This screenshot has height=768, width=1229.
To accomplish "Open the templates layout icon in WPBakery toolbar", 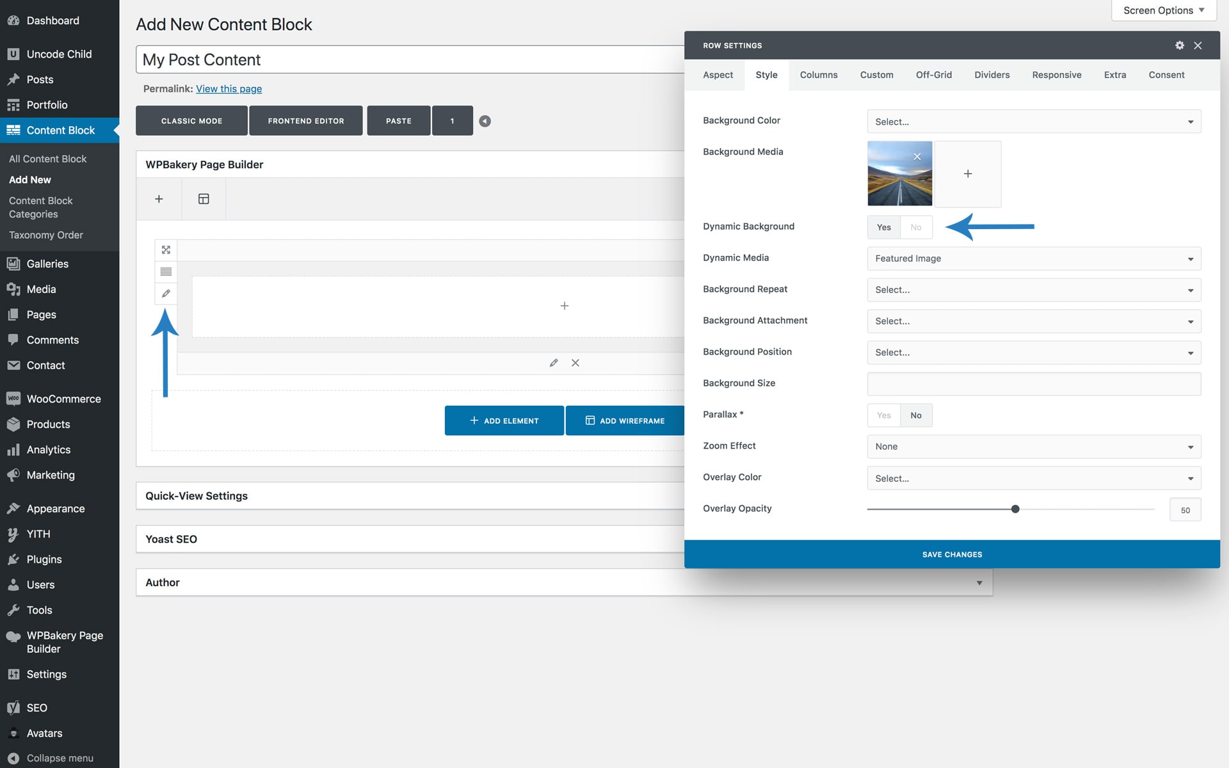I will point(204,199).
